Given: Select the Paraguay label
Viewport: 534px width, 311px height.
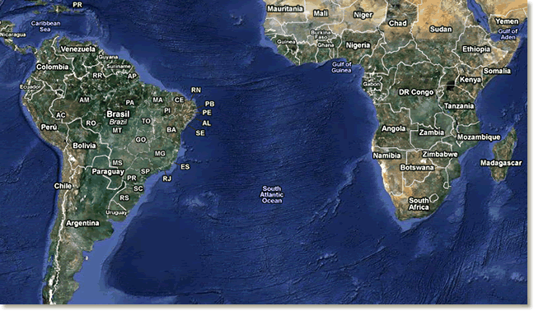Looking at the screenshot, I should click(x=108, y=172).
